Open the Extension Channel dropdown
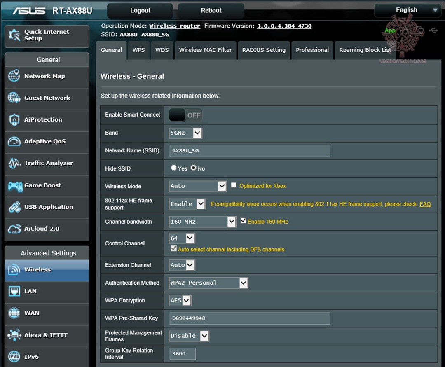Viewport: 445px width, 367px height. point(182,265)
